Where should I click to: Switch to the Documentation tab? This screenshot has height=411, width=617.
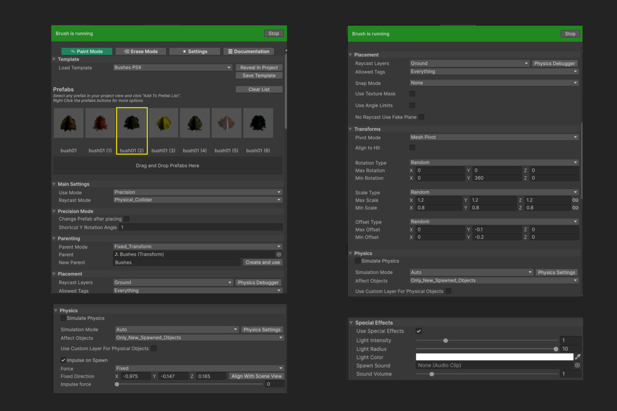pyautogui.click(x=248, y=51)
